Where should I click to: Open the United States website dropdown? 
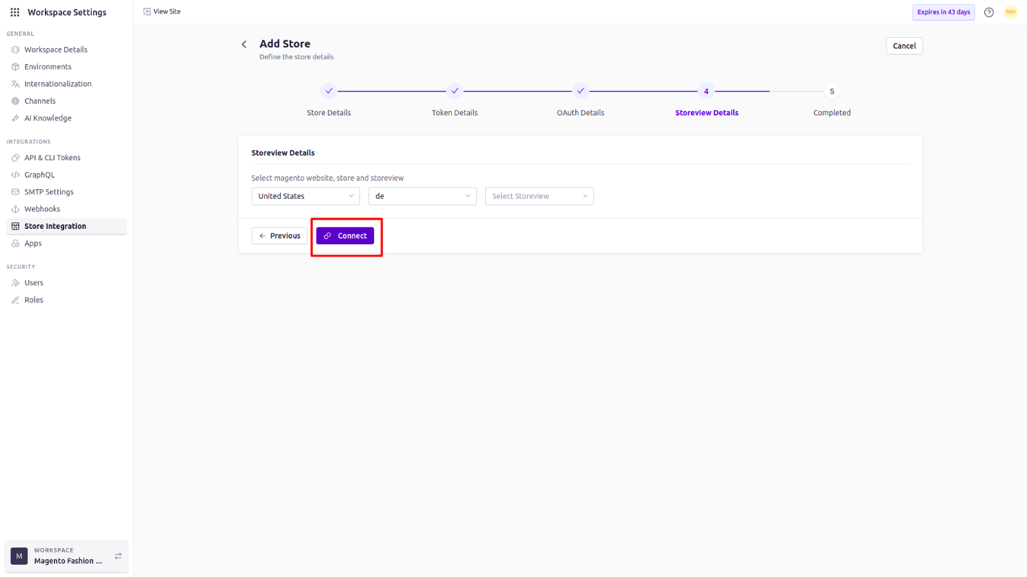306,196
